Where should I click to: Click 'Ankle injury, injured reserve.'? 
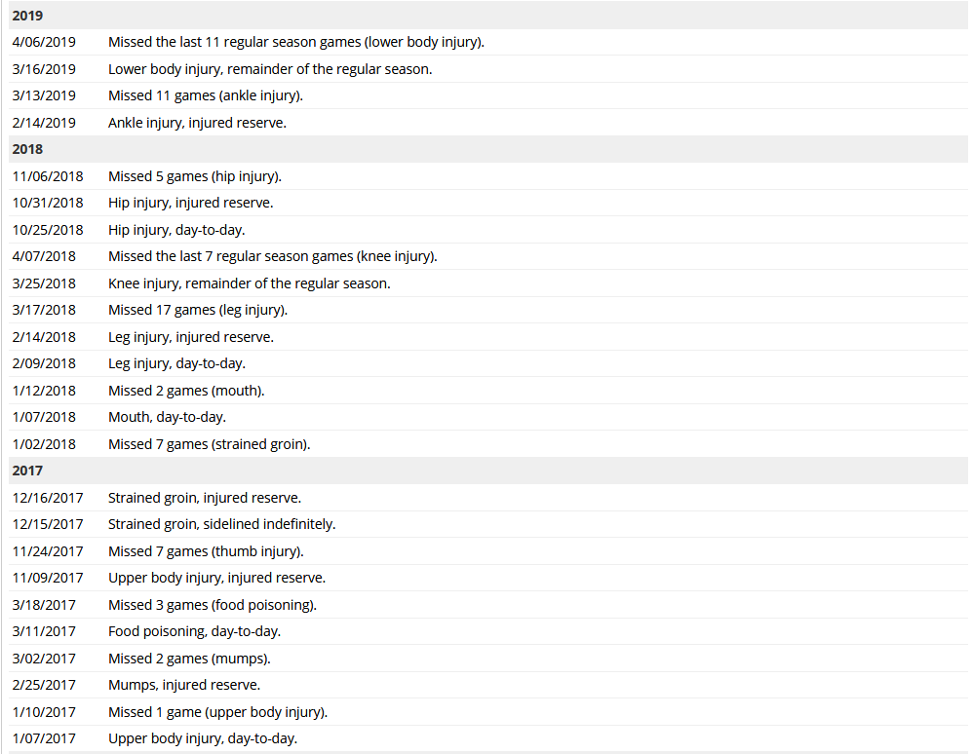pyautogui.click(x=197, y=123)
